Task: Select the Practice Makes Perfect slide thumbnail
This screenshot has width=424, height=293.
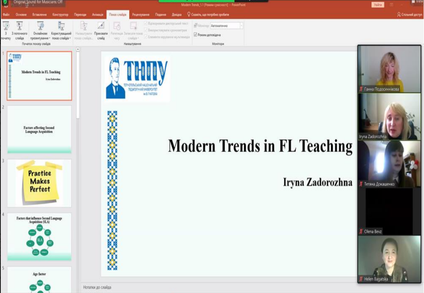Action: 39,183
